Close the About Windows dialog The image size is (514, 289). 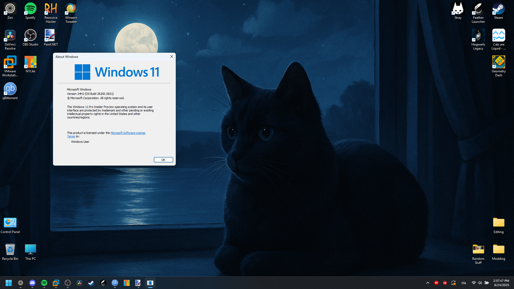(172, 57)
